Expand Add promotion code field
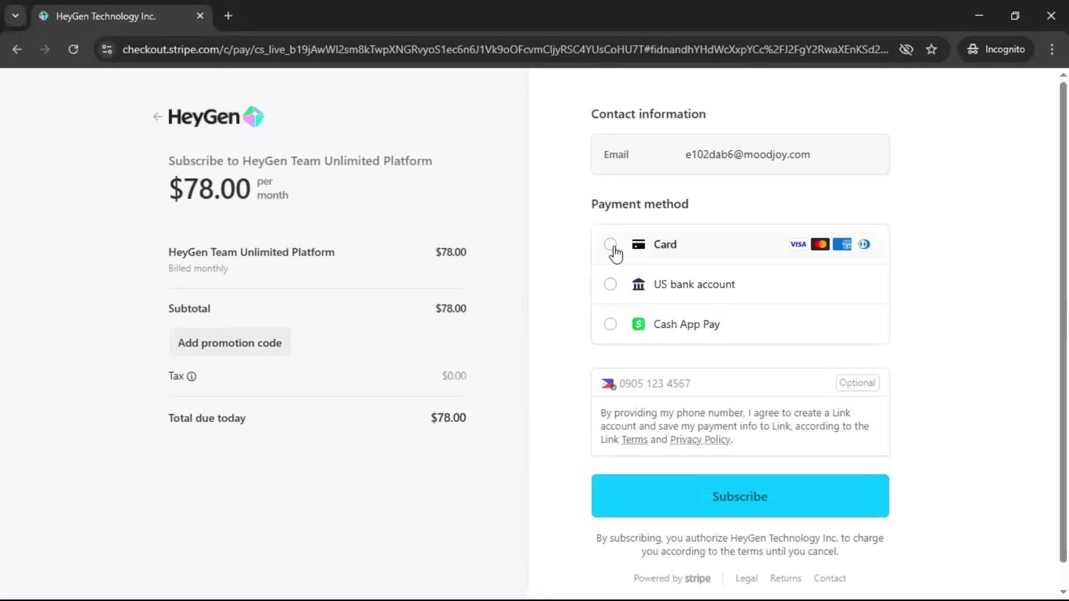The height and width of the screenshot is (601, 1069). [229, 343]
